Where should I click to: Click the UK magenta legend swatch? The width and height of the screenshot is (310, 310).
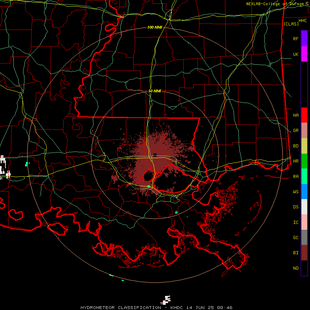[x=304, y=54]
